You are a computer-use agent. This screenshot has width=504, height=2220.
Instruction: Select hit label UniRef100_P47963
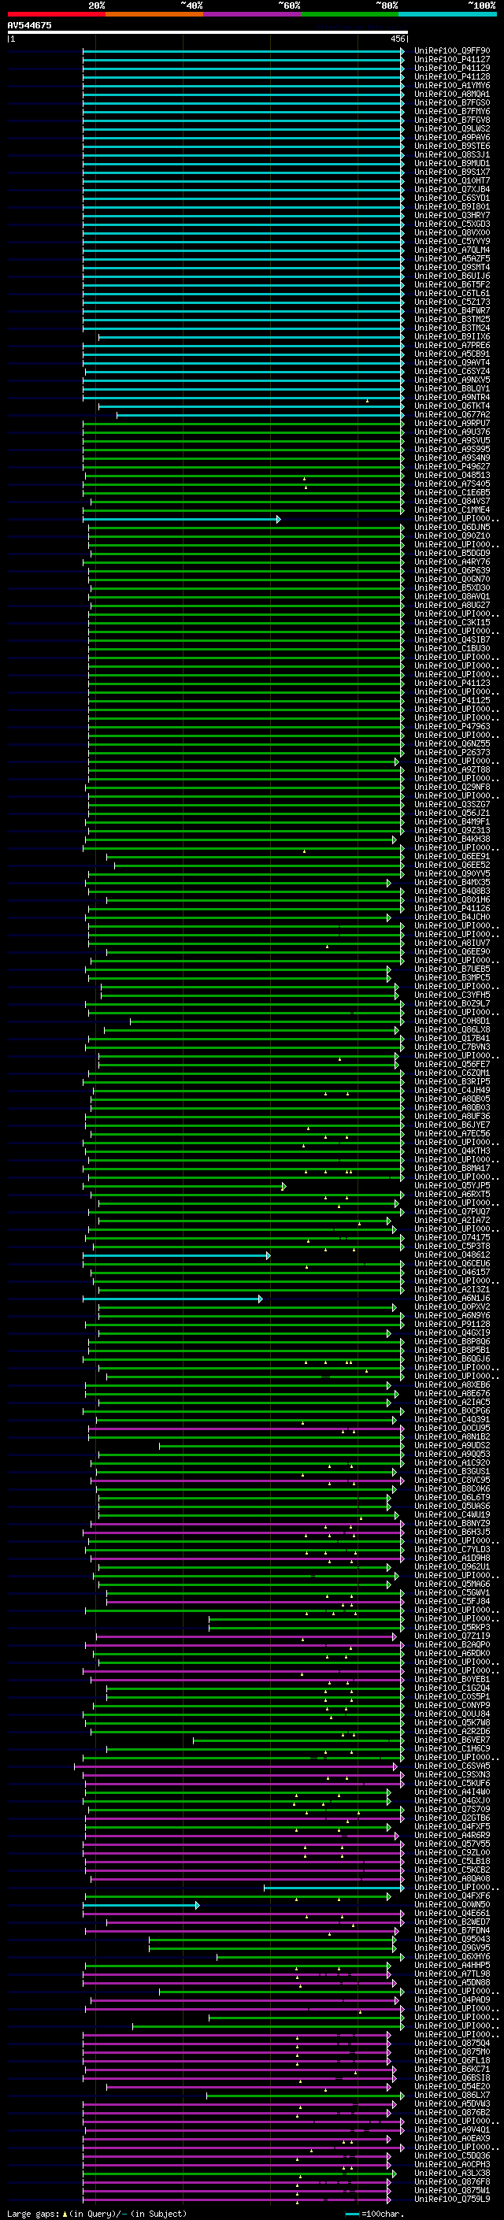(451, 727)
